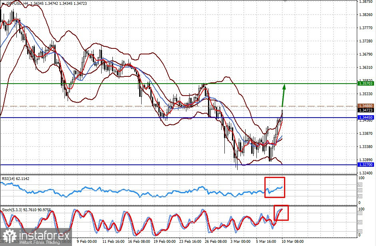This screenshot has width=376, height=246.
Task: Click the 16 Feb 08:00 time label
Action: point(139,242)
